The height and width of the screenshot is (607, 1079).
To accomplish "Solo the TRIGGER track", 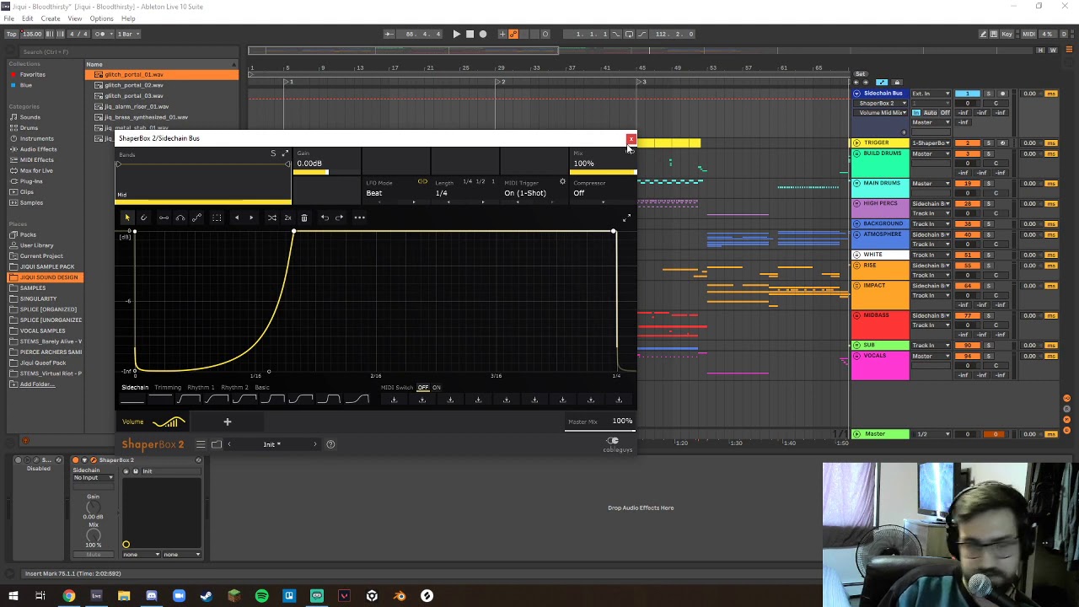I will pos(989,143).
